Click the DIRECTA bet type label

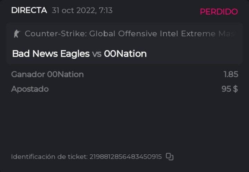pyautogui.click(x=29, y=10)
